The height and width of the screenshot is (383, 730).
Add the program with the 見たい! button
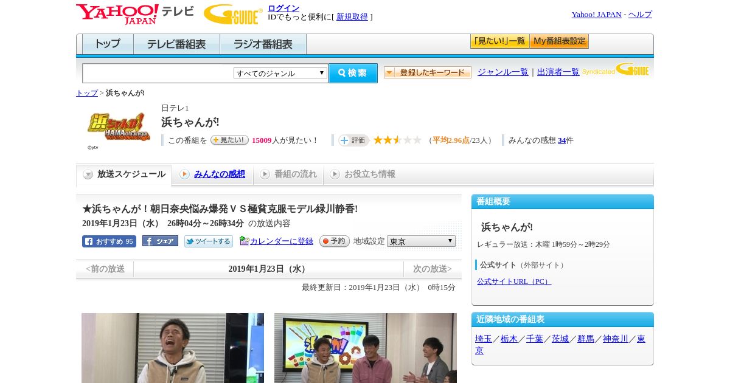[x=229, y=140]
